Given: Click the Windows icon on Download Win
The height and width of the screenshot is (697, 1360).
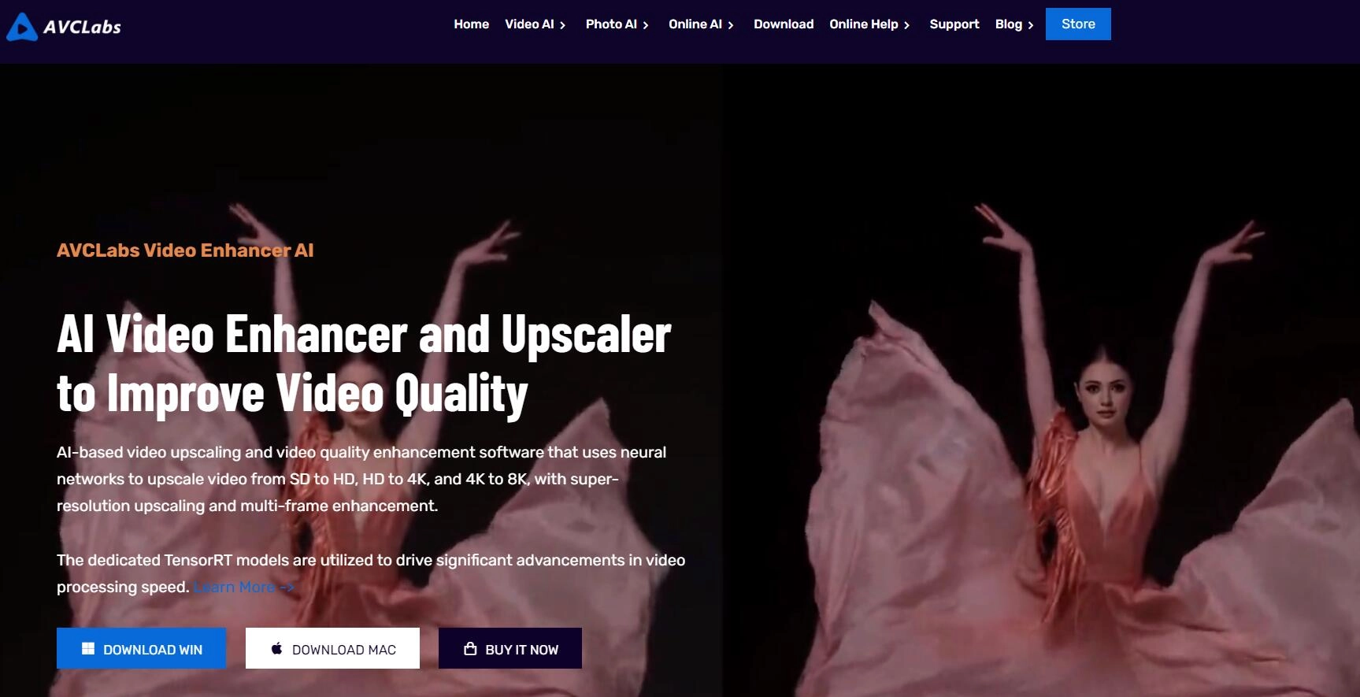Looking at the screenshot, I should (88, 649).
